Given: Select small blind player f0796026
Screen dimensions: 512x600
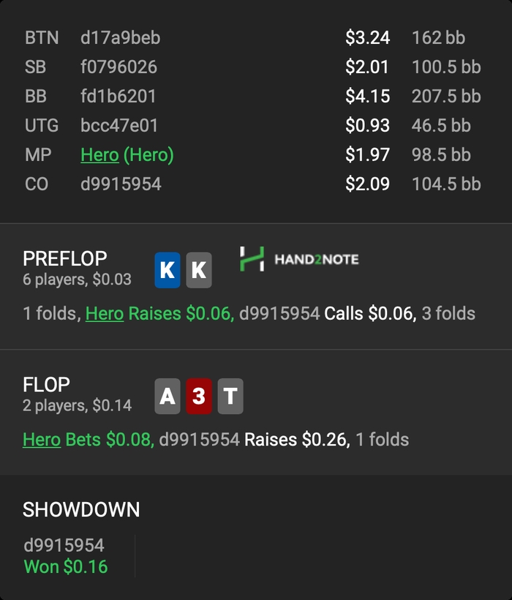Looking at the screenshot, I should coord(118,67).
